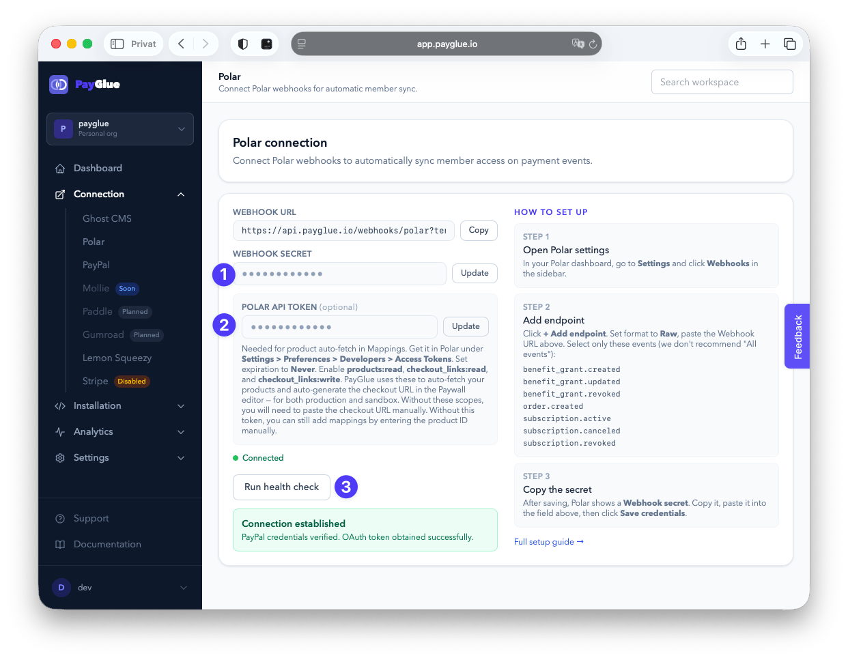
Task: Expand the Installation section chevron
Action: coord(181,406)
